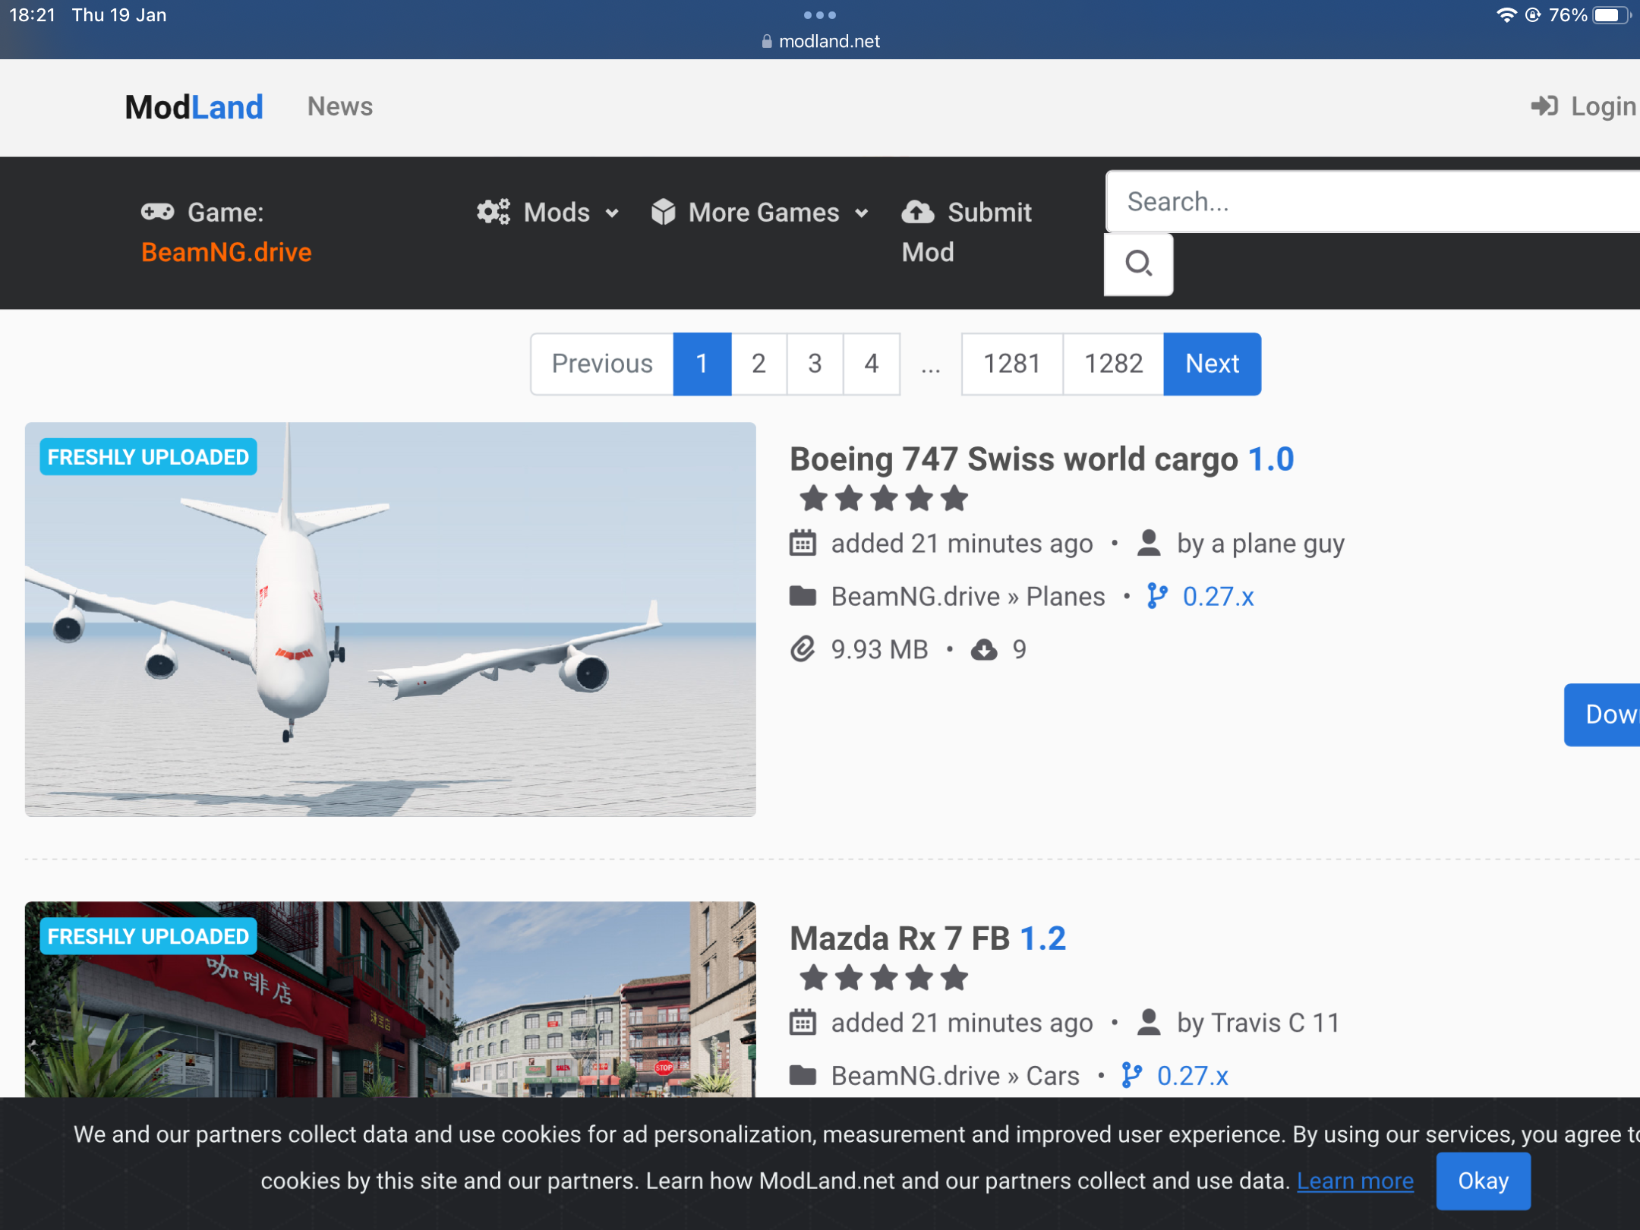Click the Next page button
The width and height of the screenshot is (1640, 1230).
(x=1212, y=364)
